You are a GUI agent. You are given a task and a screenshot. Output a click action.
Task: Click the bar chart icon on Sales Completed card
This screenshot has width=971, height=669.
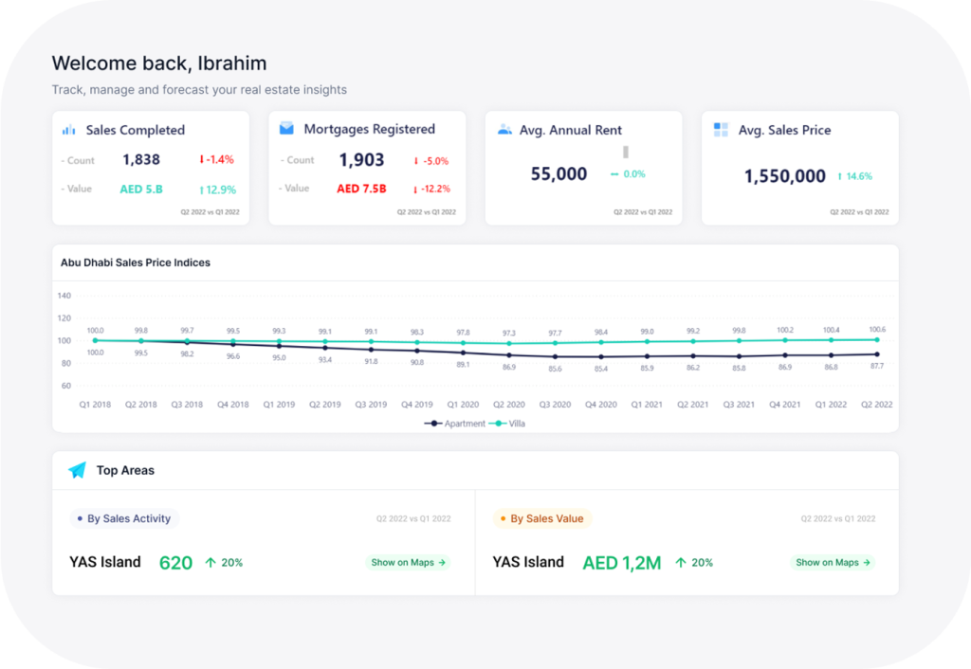[66, 129]
